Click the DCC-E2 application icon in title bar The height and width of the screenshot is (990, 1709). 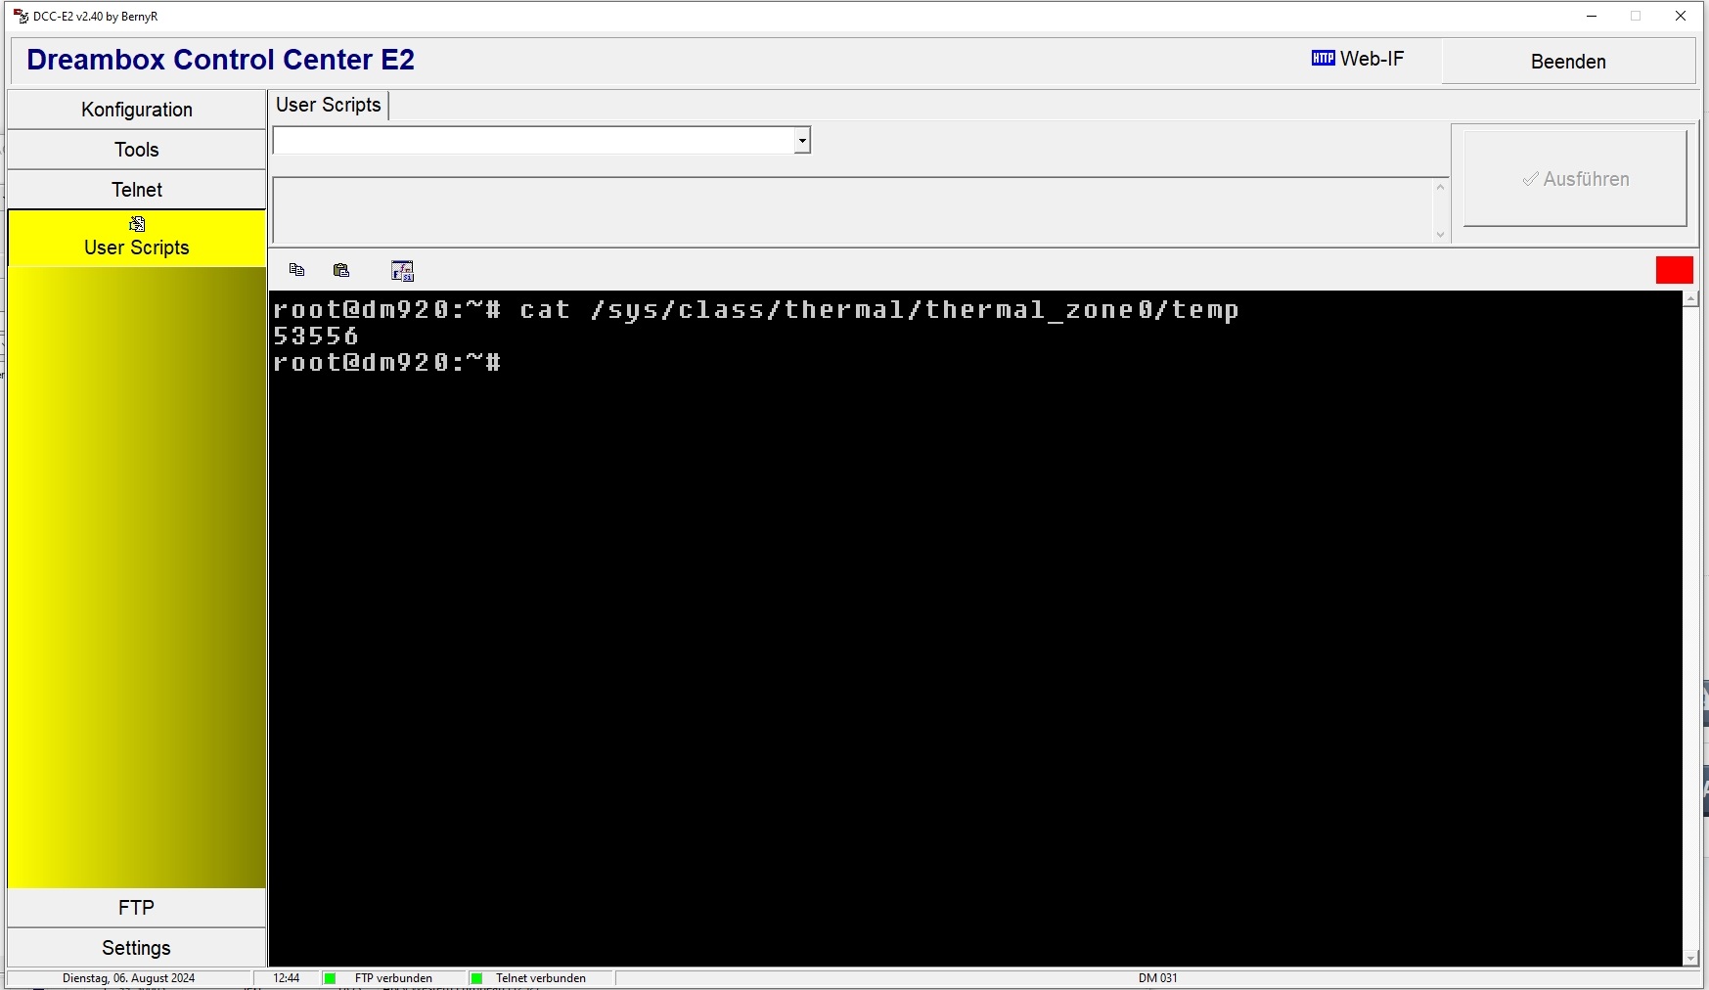tap(21, 16)
